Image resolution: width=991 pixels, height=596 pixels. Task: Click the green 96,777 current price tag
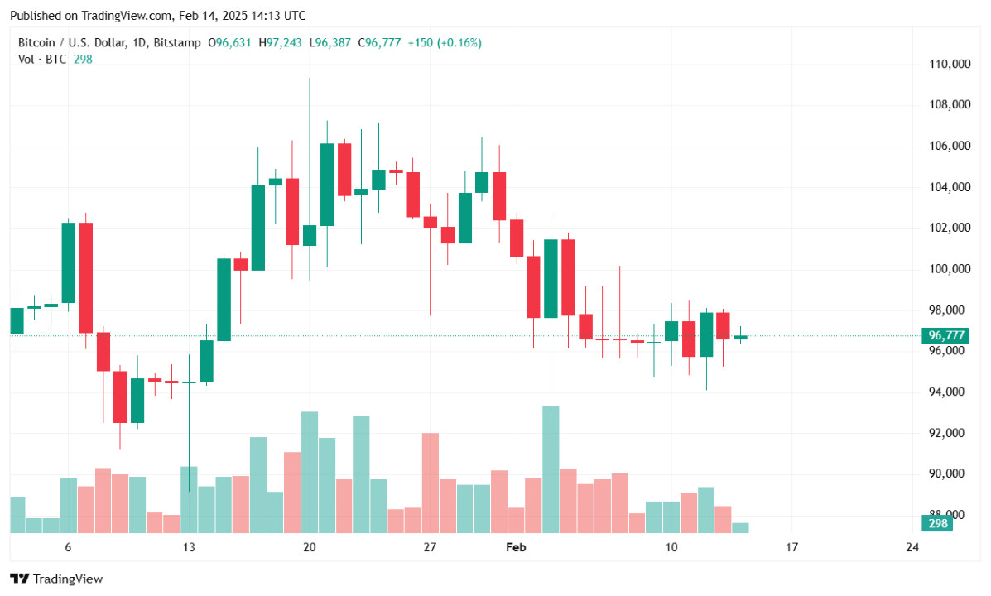pyautogui.click(x=947, y=335)
